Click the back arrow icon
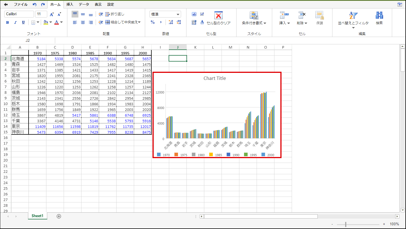This screenshot has width=406, height=229. click(6, 5)
